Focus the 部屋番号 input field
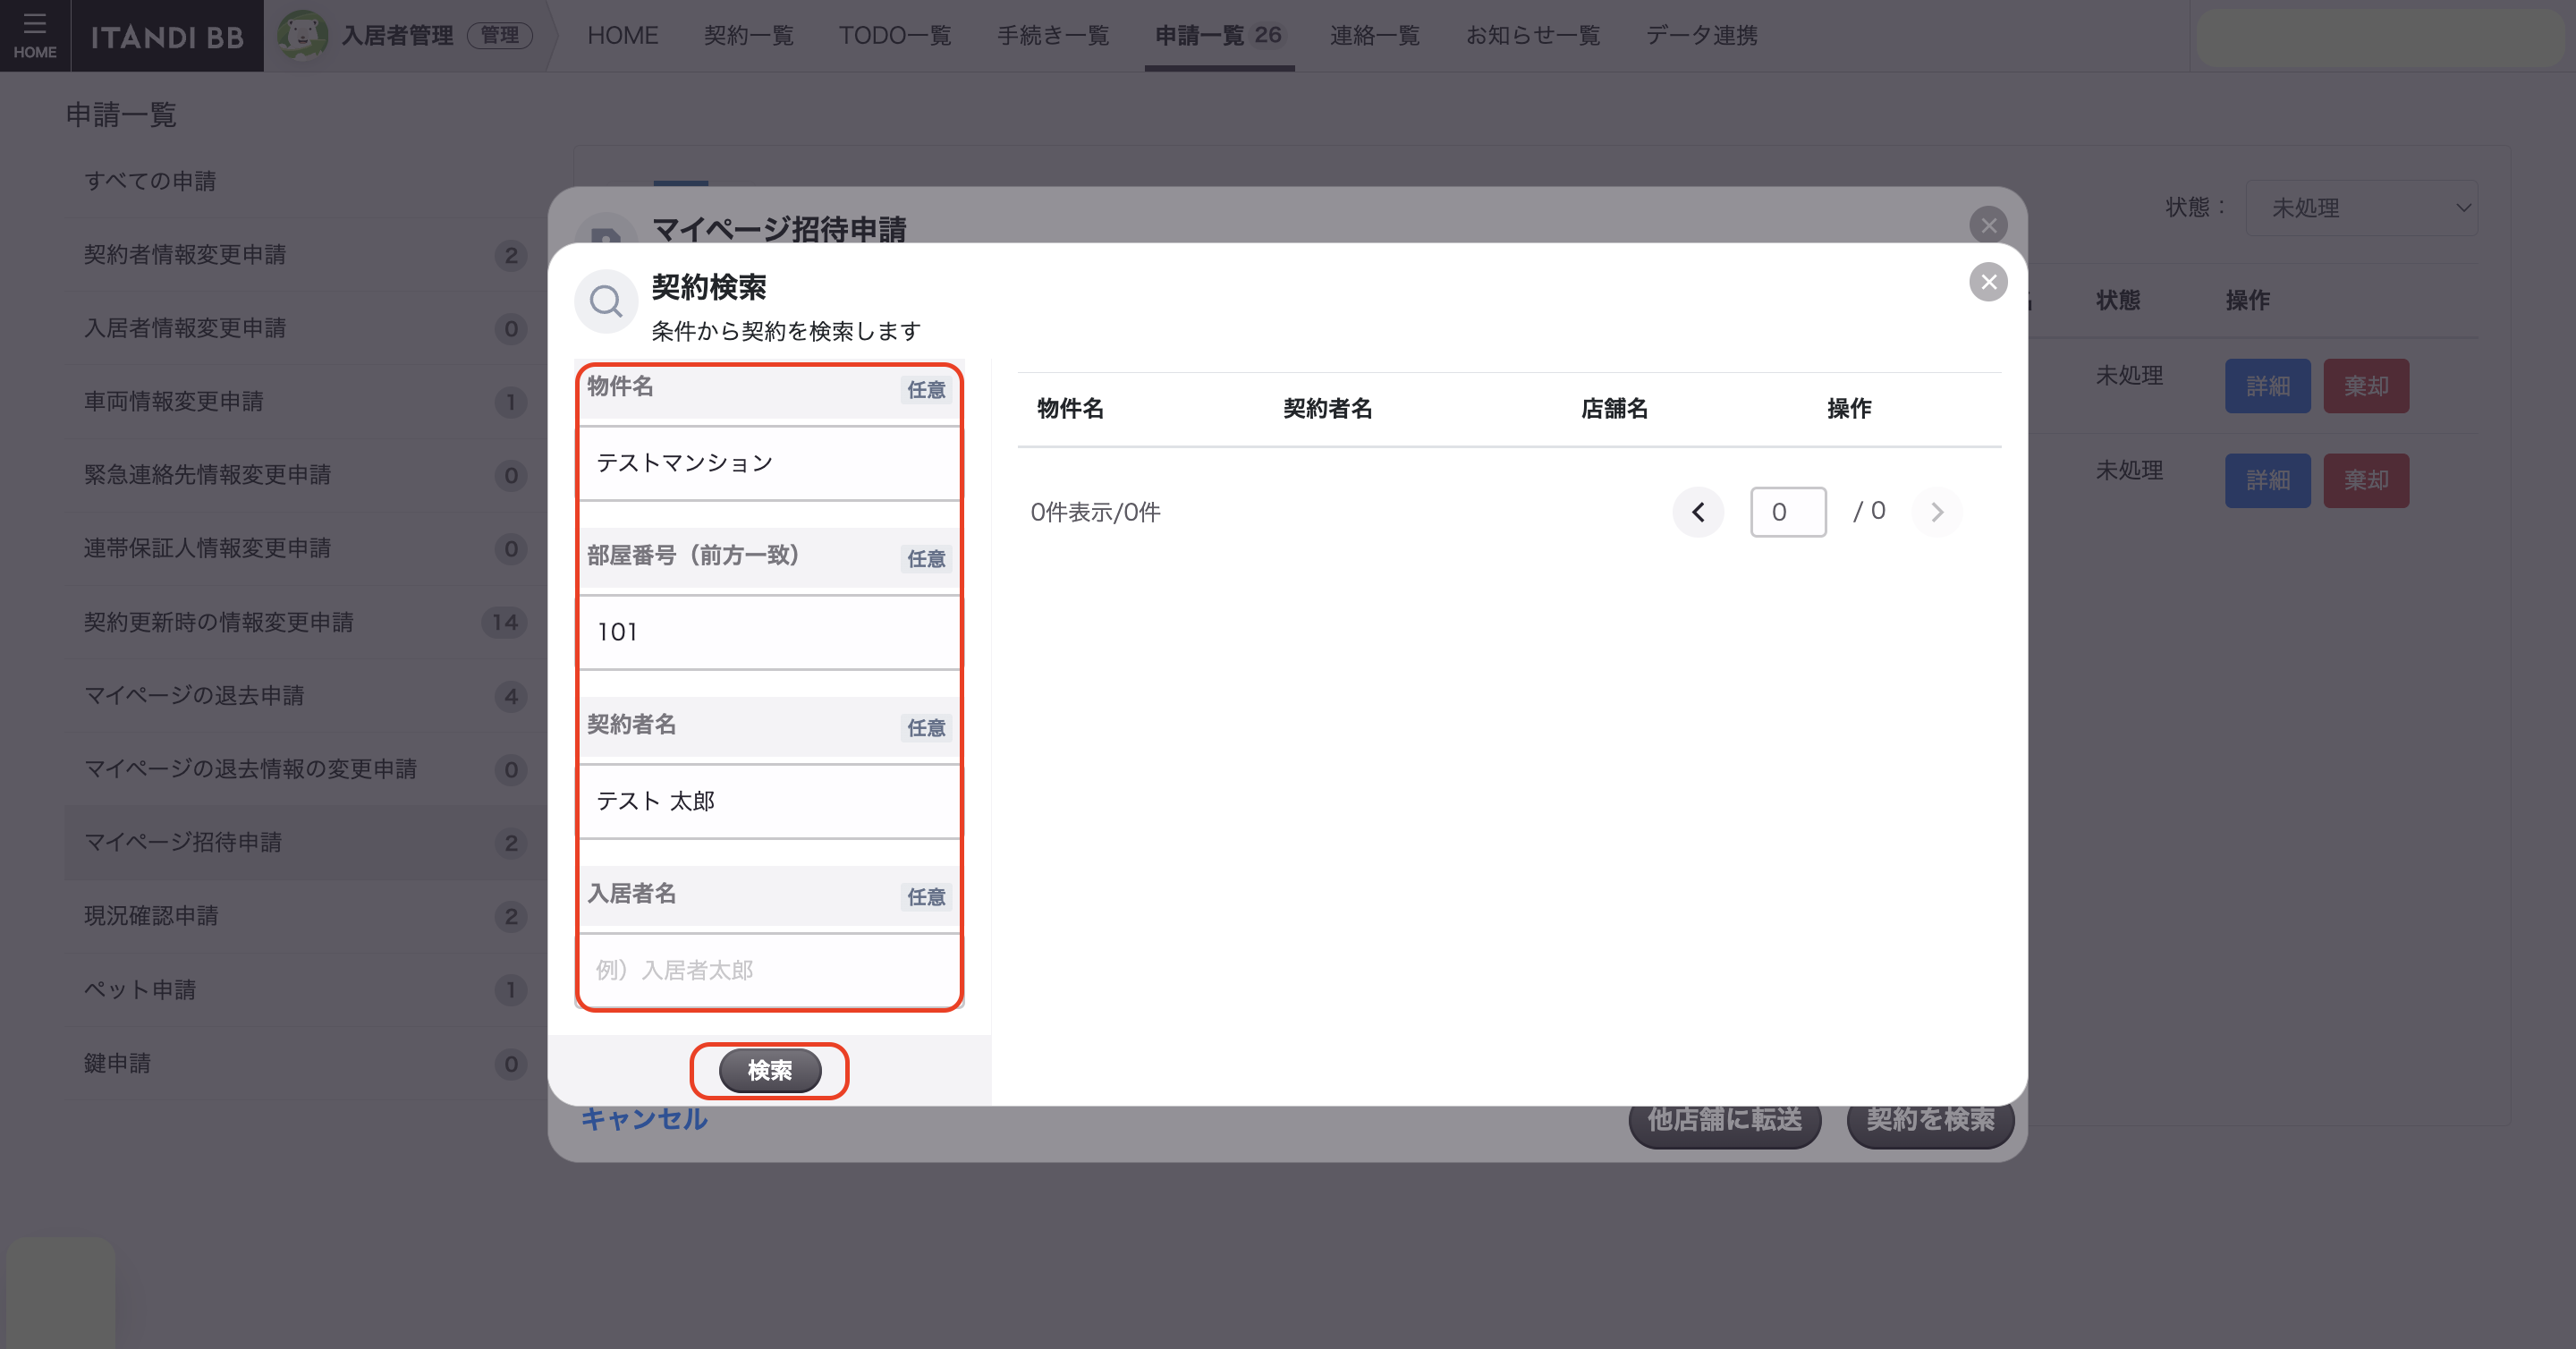The width and height of the screenshot is (2576, 1349). [769, 632]
